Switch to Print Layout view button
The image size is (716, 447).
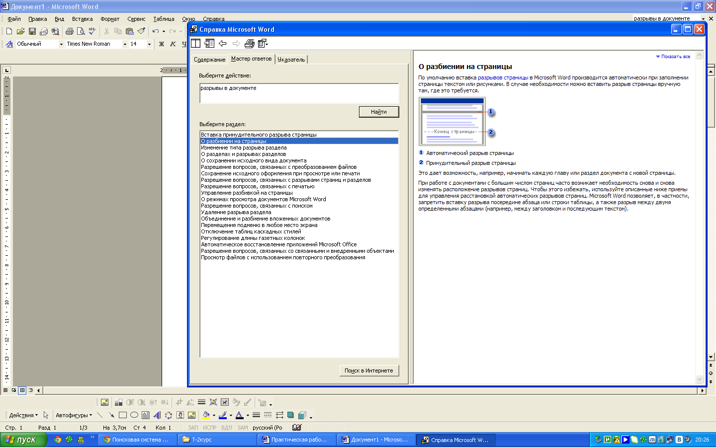coord(22,390)
